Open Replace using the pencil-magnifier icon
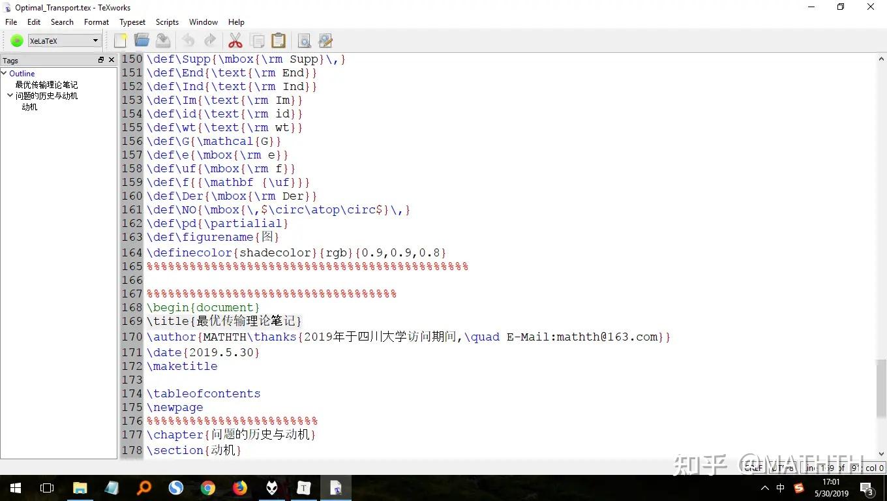This screenshot has height=501, width=887. pyautogui.click(x=325, y=40)
